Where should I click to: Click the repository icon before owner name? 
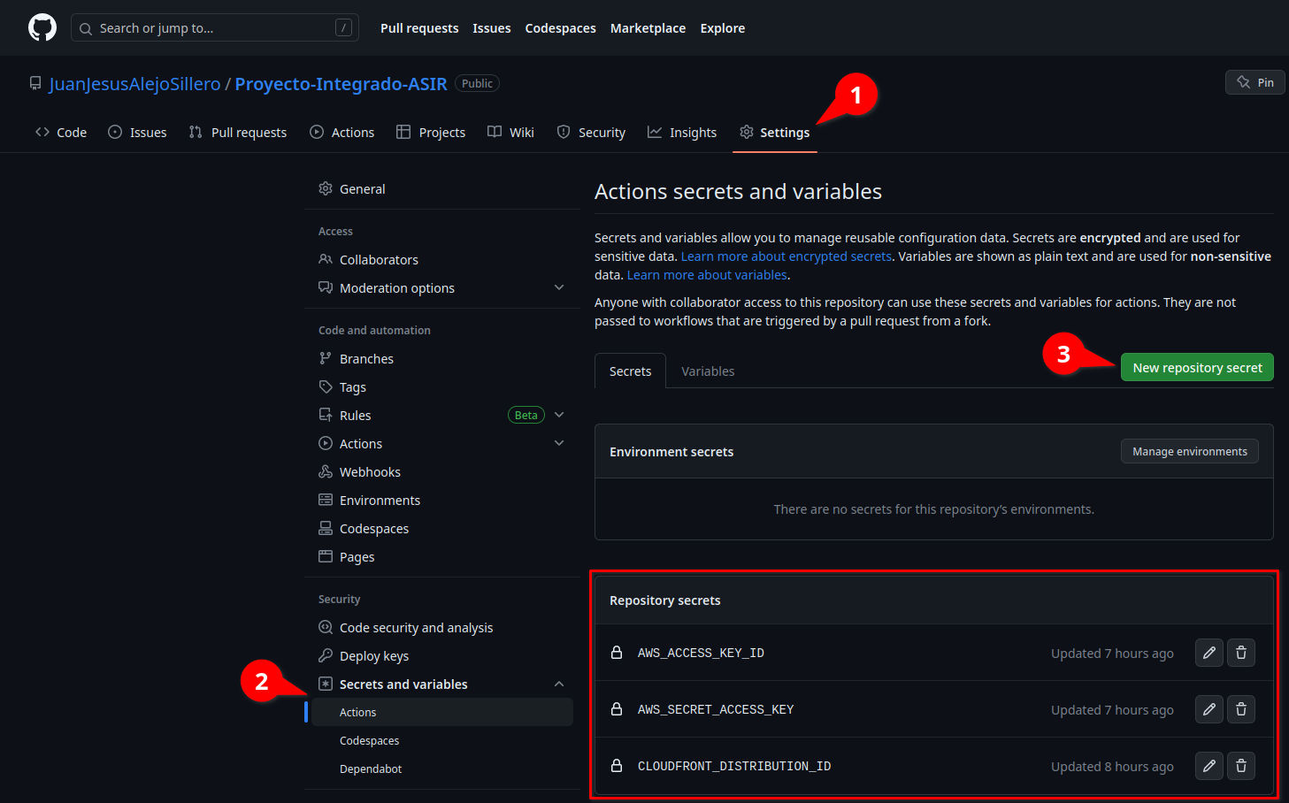tap(35, 83)
